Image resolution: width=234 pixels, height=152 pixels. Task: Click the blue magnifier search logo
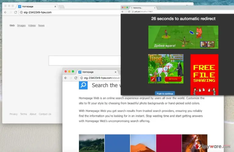point(83,85)
